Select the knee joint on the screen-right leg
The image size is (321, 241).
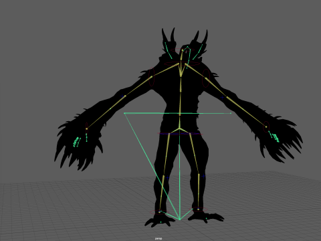[199, 175]
